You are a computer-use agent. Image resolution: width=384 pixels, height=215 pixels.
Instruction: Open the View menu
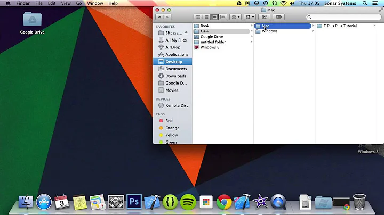tap(66, 3)
